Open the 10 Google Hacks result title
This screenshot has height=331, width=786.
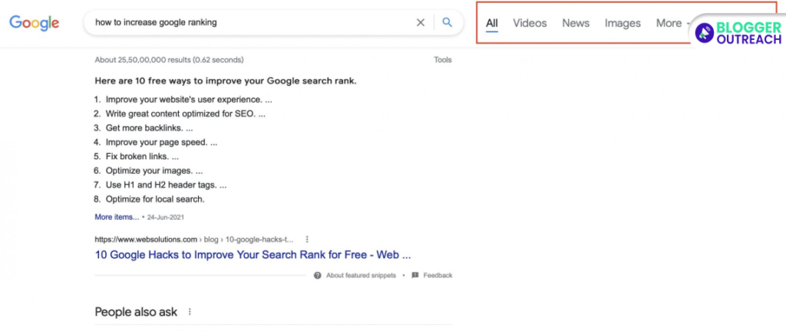click(253, 255)
